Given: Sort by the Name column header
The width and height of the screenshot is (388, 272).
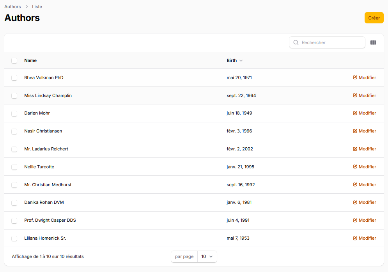Looking at the screenshot, I should point(30,60).
